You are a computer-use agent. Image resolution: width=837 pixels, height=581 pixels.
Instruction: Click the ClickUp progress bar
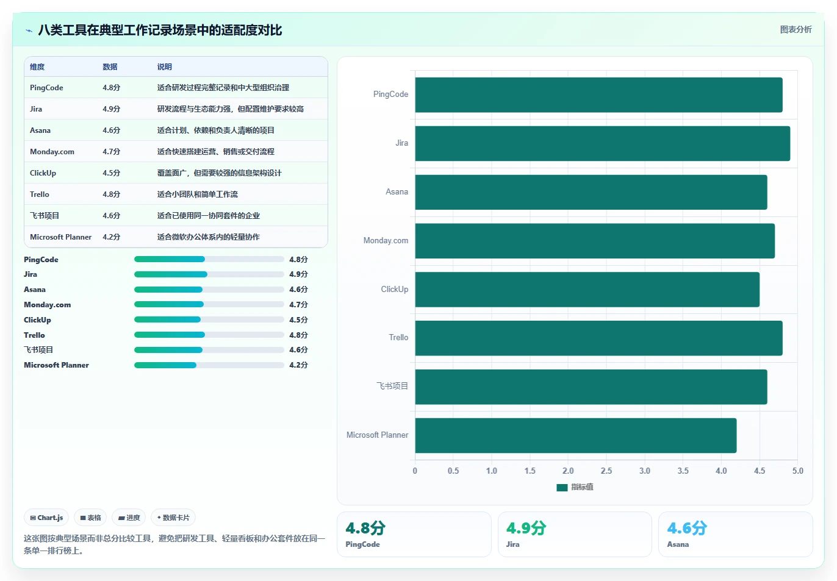tap(209, 319)
